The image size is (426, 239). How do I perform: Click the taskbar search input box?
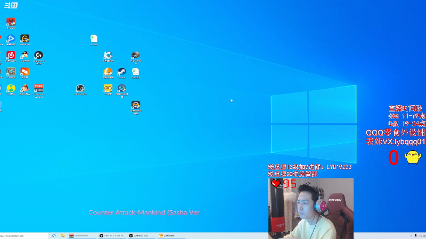coord(24,236)
